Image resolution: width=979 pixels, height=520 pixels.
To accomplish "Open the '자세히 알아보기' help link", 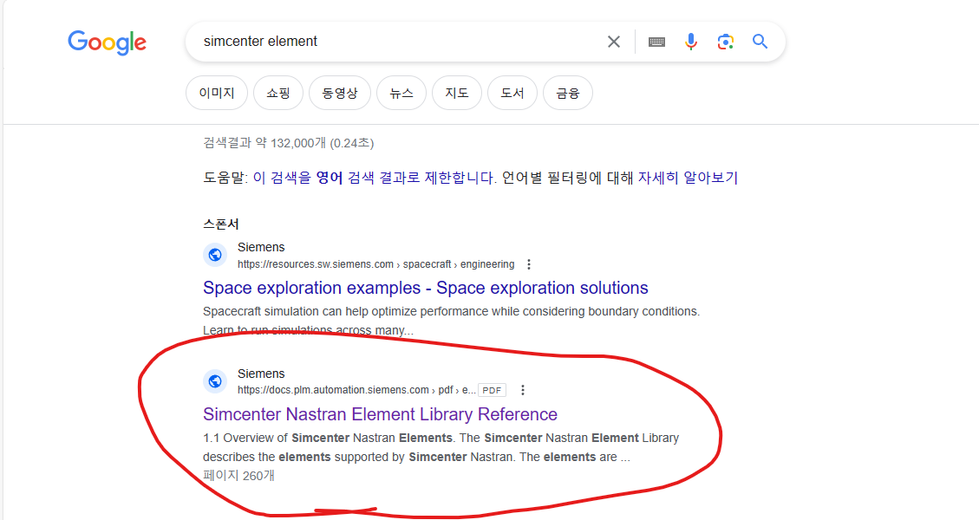I will (688, 178).
